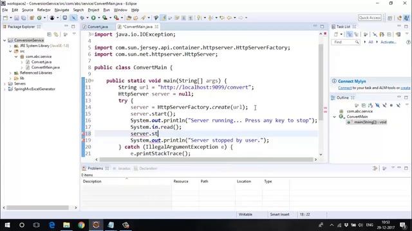Click the Description column header in Problems
The width and height of the screenshot is (412, 231).
coord(92,182)
